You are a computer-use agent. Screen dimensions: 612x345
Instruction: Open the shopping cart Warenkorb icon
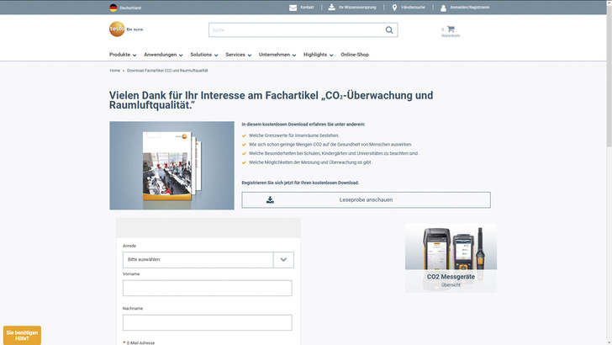(451, 29)
